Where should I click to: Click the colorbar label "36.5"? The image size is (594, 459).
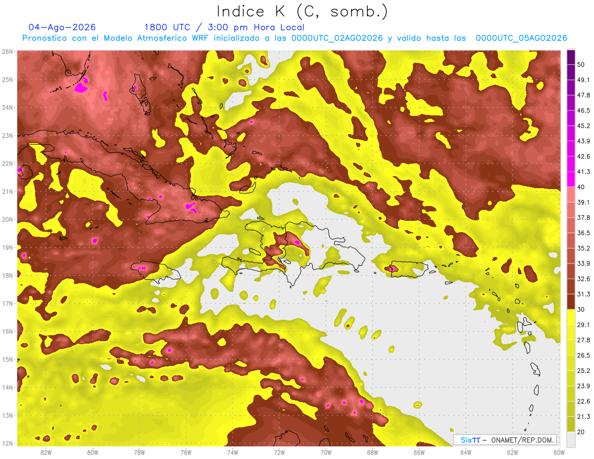[583, 233]
